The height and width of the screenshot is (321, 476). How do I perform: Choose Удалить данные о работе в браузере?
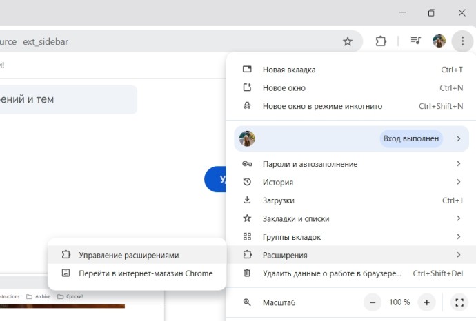click(332, 273)
